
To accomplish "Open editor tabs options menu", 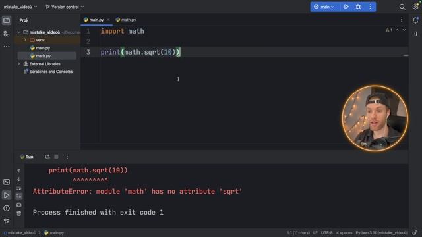I will [x=402, y=20].
